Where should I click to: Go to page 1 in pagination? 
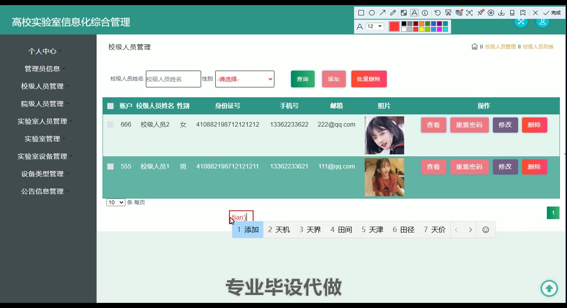(x=553, y=213)
